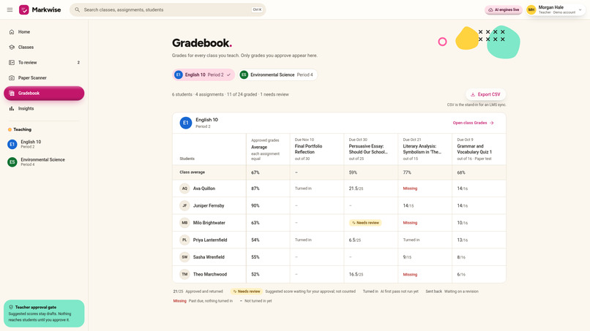Click the SW avatar for Sasha Wrenfield
The width and height of the screenshot is (590, 331).
184,257
